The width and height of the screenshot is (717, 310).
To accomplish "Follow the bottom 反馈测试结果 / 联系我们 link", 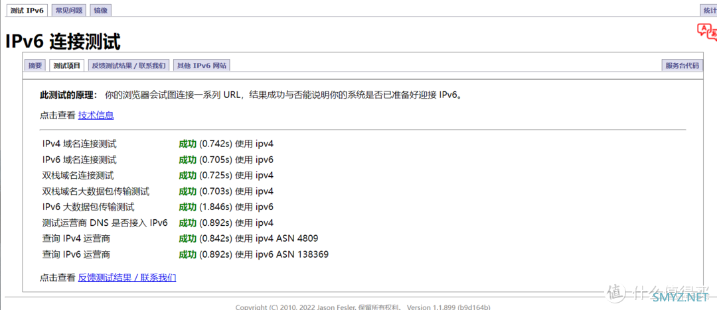I will click(127, 278).
